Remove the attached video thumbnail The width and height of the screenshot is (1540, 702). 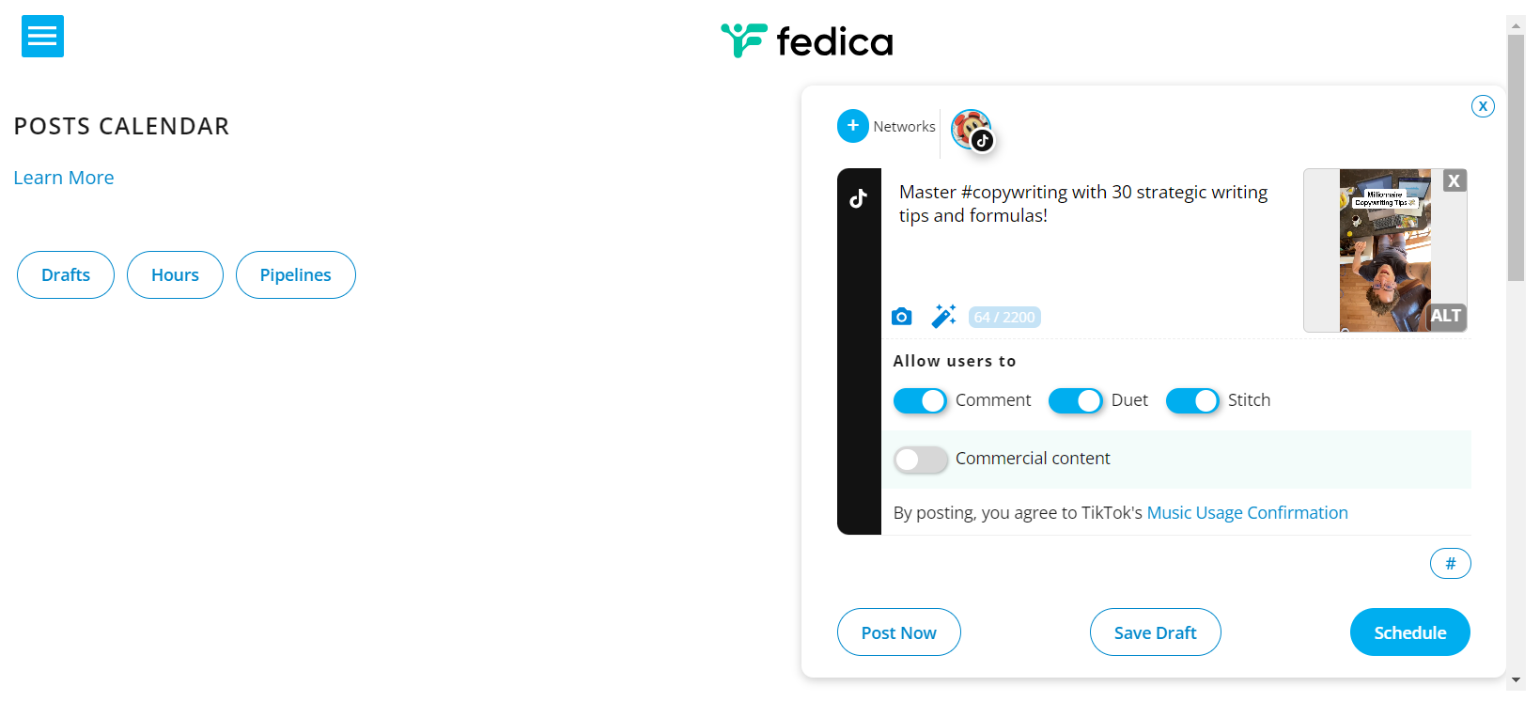1454,181
